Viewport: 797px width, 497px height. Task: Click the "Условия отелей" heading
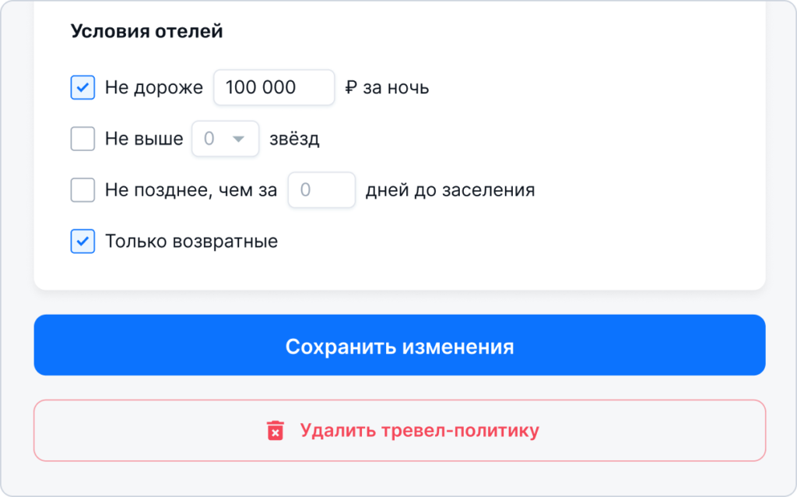[146, 31]
